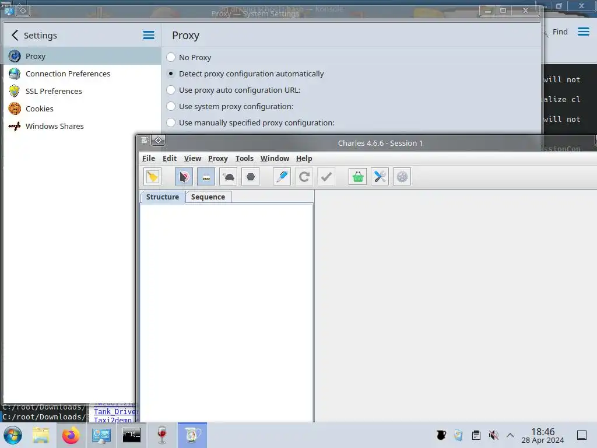Open the File menu in Charles
Image resolution: width=597 pixels, height=448 pixels.
pos(149,159)
